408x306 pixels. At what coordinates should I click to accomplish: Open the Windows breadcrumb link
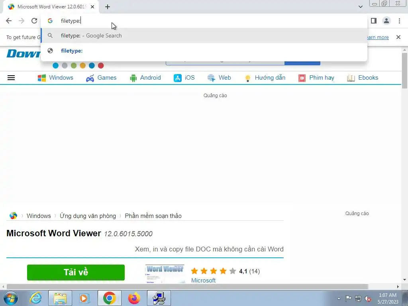pyautogui.click(x=39, y=216)
